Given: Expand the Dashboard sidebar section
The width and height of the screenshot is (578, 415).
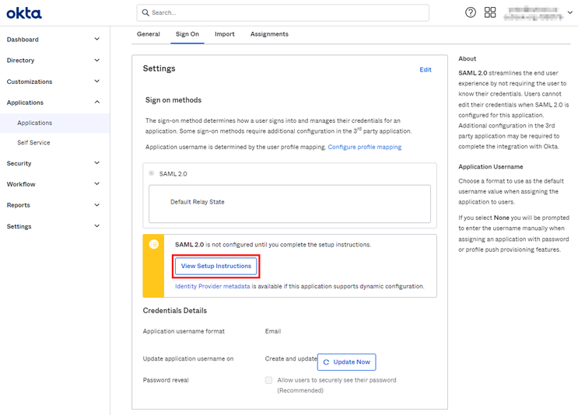Looking at the screenshot, I should click(96, 39).
